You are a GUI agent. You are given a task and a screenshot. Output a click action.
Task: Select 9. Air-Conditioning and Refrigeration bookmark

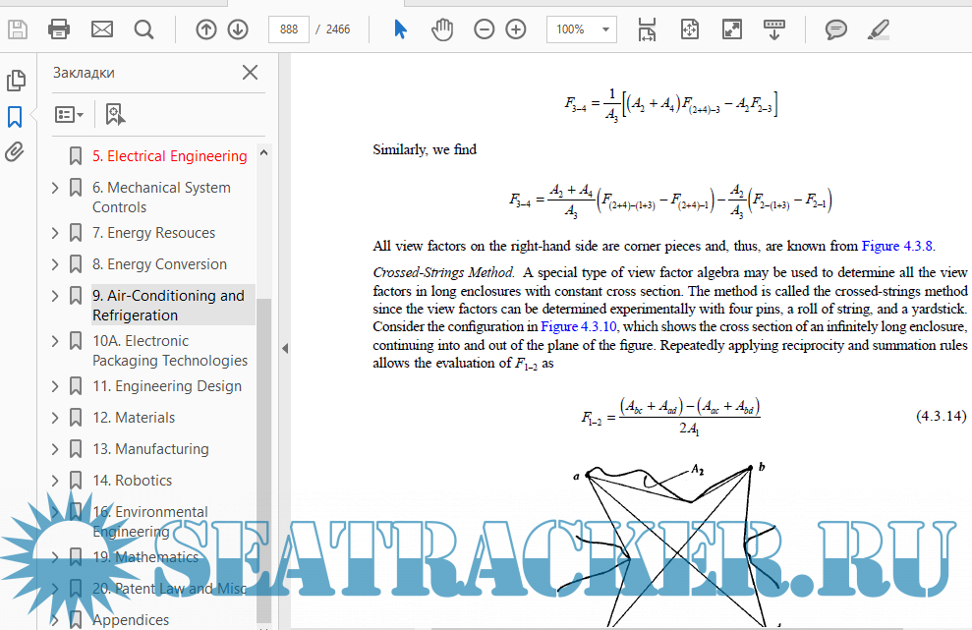[x=168, y=306]
